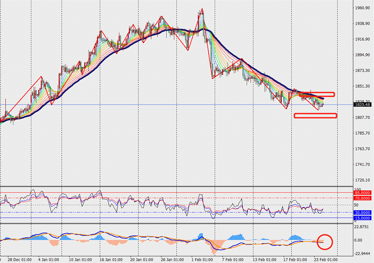Click the red circle on the MACD panel

click(x=325, y=241)
